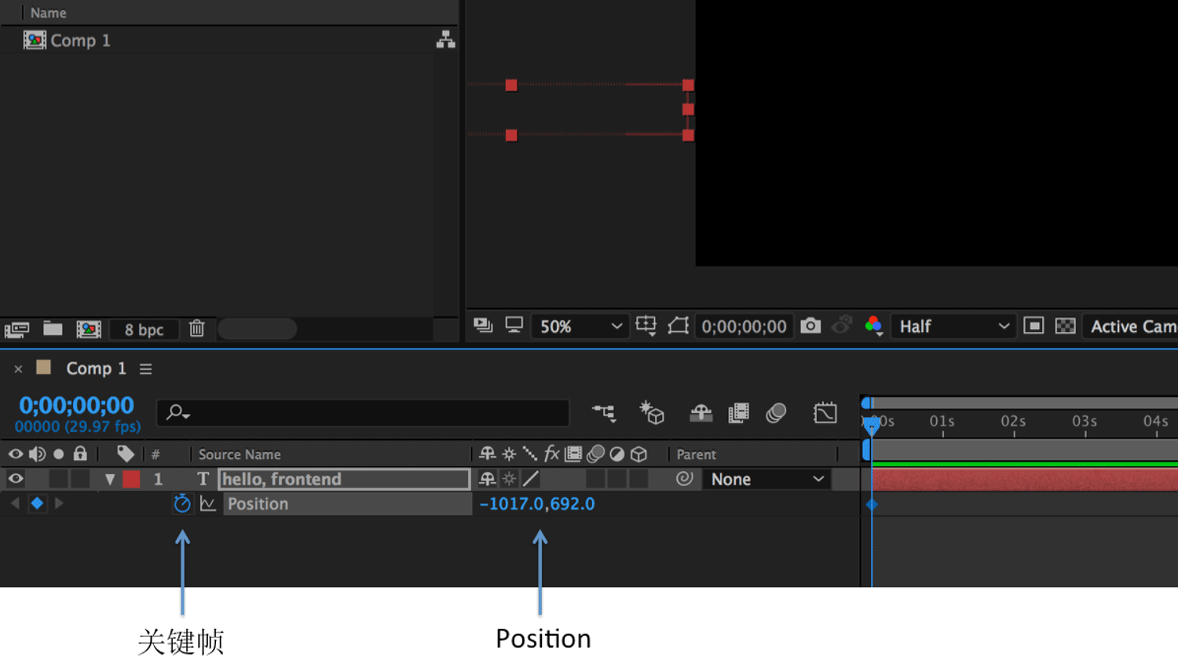This screenshot has width=1178, height=665.
Task: Hide the hello, frontend layer with eye
Action: pyautogui.click(x=15, y=478)
